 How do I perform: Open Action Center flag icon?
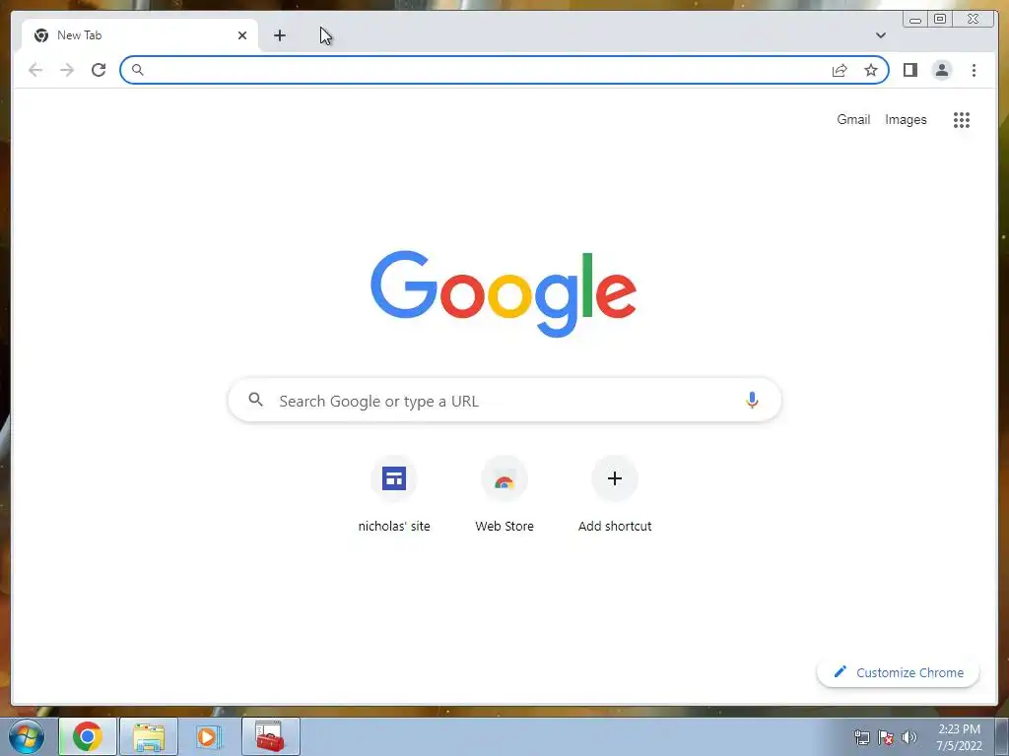pos(886,737)
